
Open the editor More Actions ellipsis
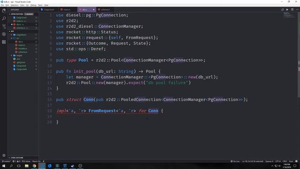click(x=297, y=9)
